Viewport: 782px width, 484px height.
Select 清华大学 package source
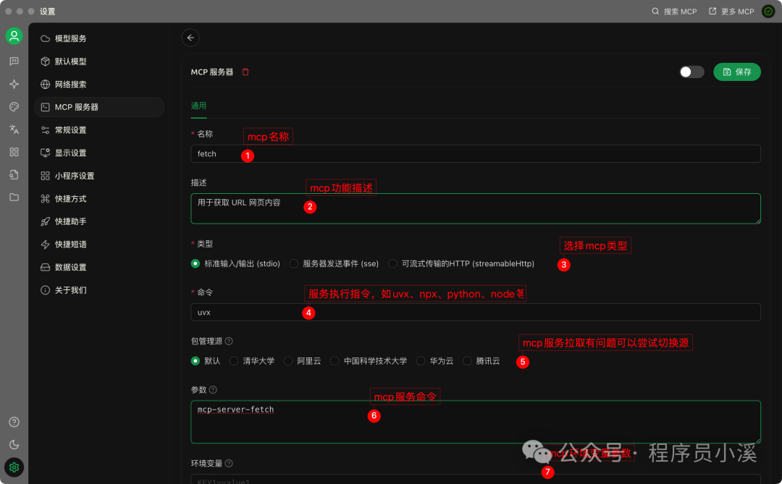click(x=252, y=361)
